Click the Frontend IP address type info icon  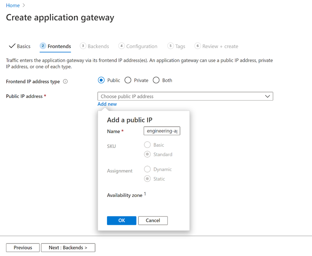tap(65, 82)
